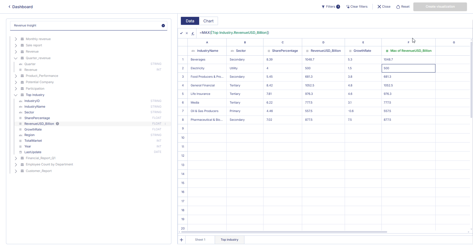Collapse the Top Industry table

(16, 95)
